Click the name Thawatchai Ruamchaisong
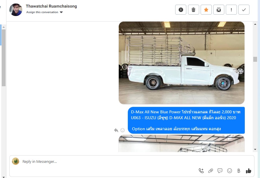 (51, 6)
